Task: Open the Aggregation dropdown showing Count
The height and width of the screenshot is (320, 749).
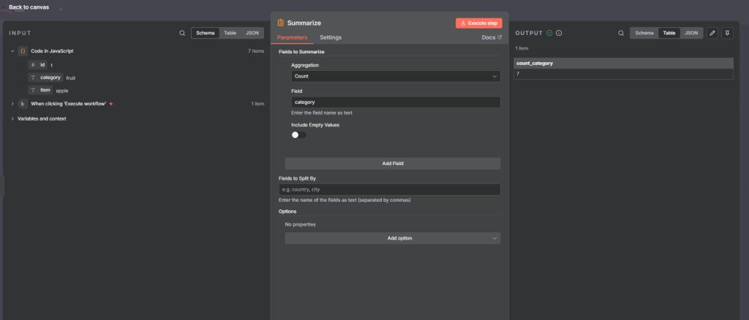Action: tap(395, 76)
